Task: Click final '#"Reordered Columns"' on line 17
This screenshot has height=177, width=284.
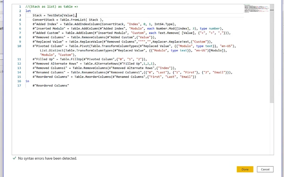Action: (51, 86)
